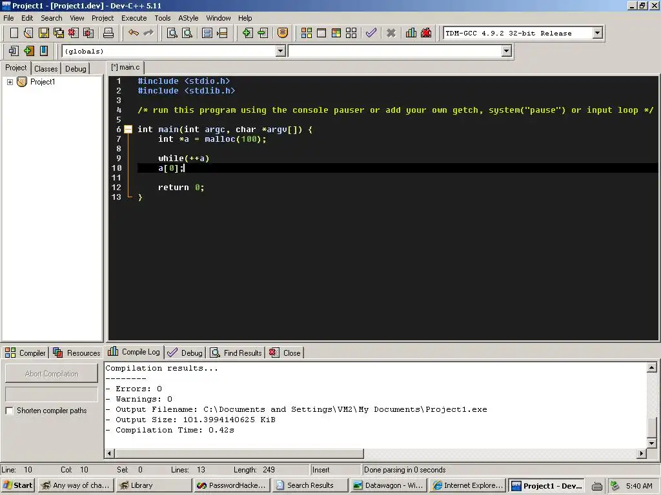Print the file using the printer icon

(108, 33)
